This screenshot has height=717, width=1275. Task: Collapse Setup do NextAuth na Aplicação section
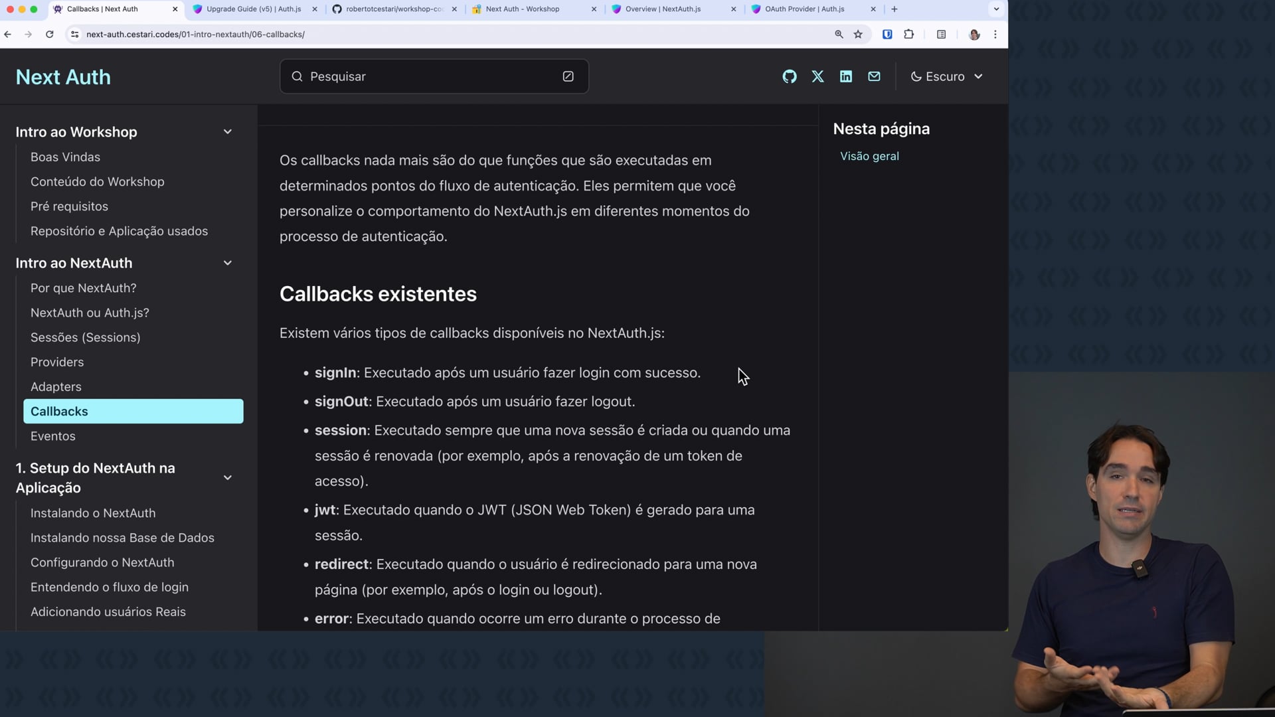point(227,477)
